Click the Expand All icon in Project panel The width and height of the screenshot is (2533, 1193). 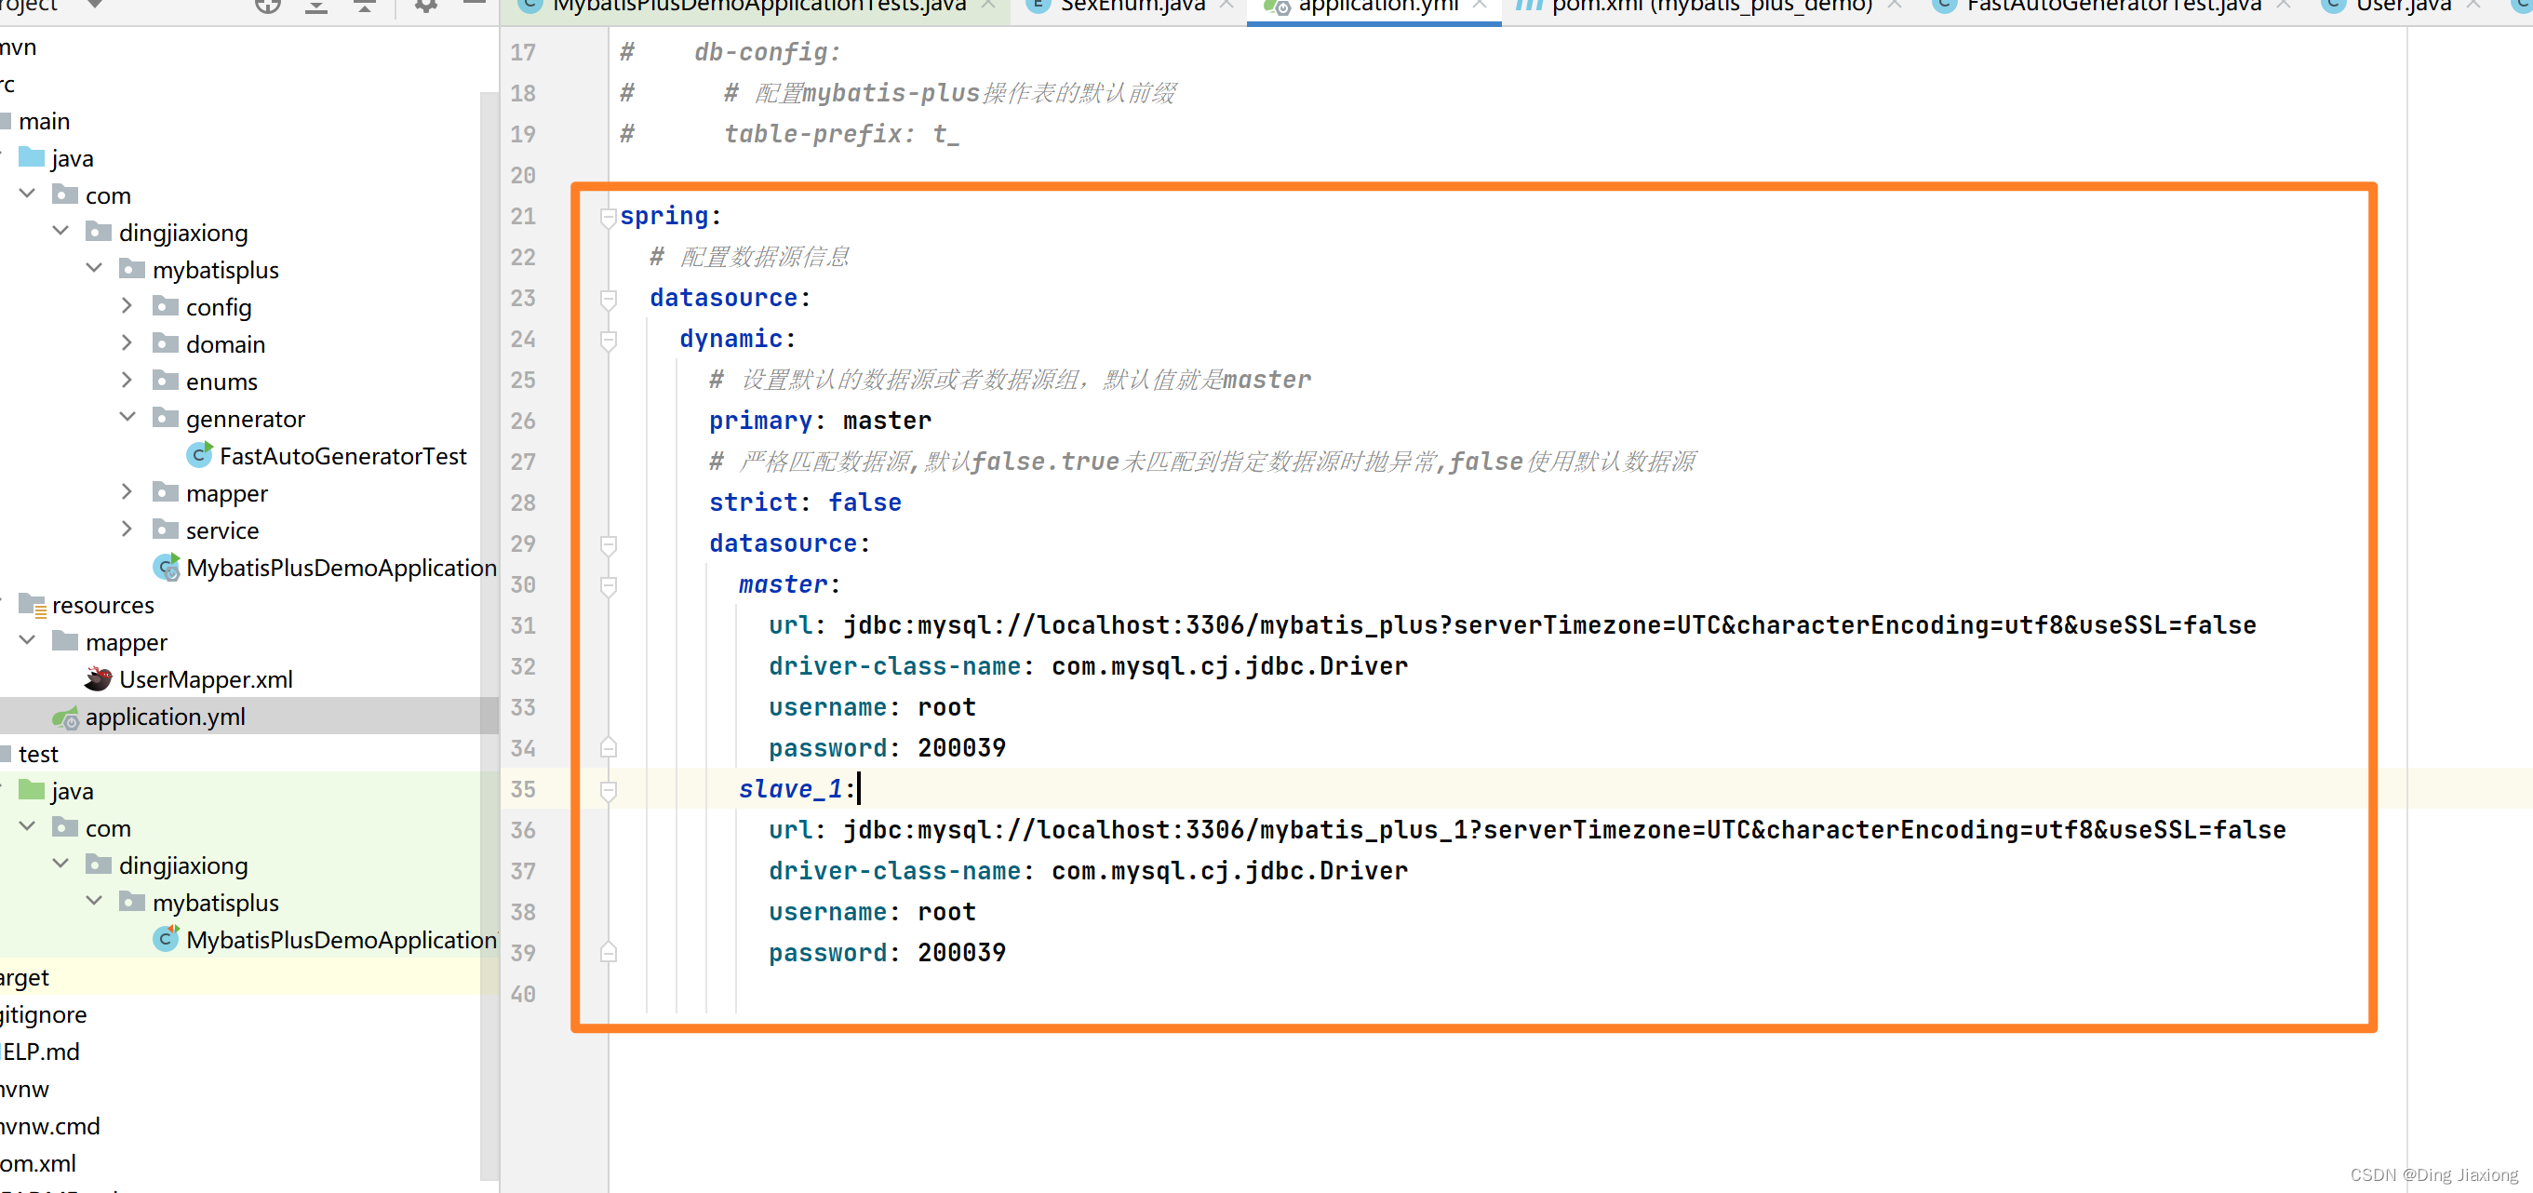[x=315, y=6]
